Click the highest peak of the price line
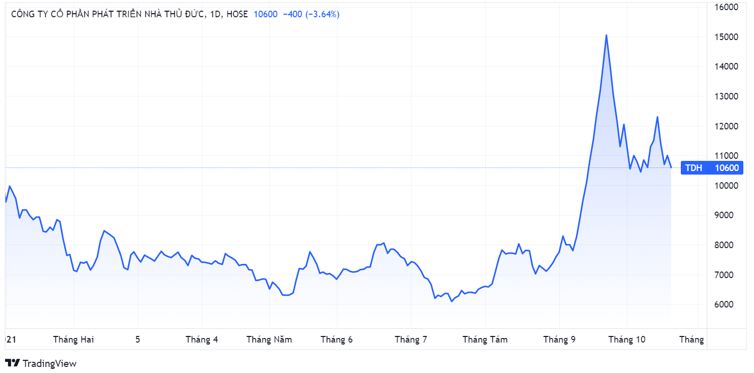Viewport: 754px width, 373px height. pyautogui.click(x=606, y=35)
